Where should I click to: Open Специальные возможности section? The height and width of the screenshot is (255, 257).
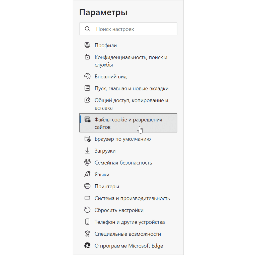127,234
